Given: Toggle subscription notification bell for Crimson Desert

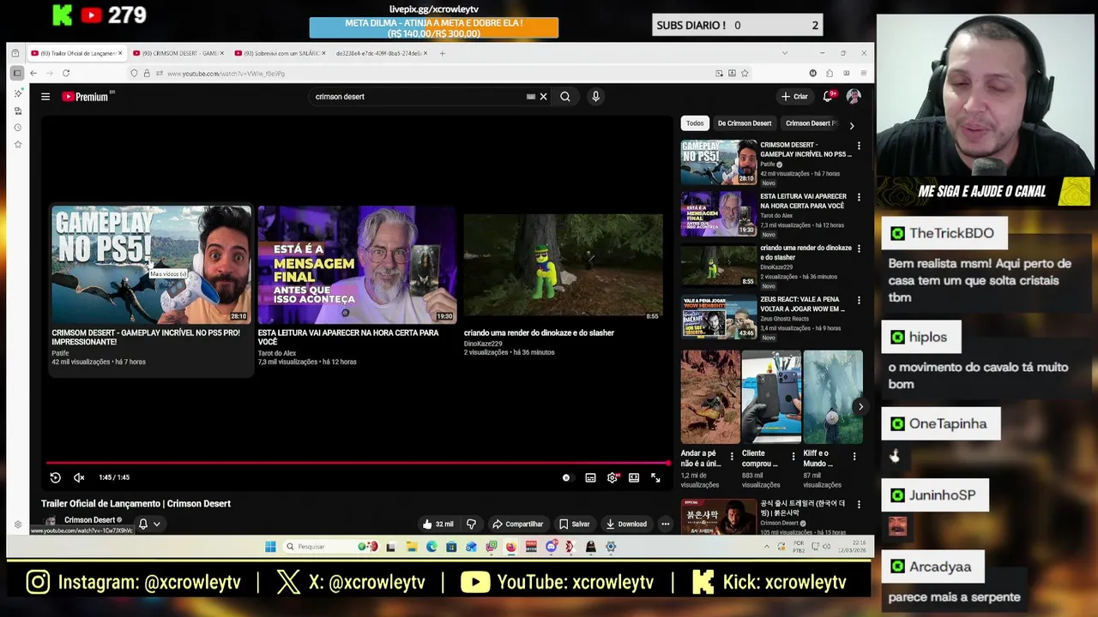Looking at the screenshot, I should pyautogui.click(x=143, y=524).
